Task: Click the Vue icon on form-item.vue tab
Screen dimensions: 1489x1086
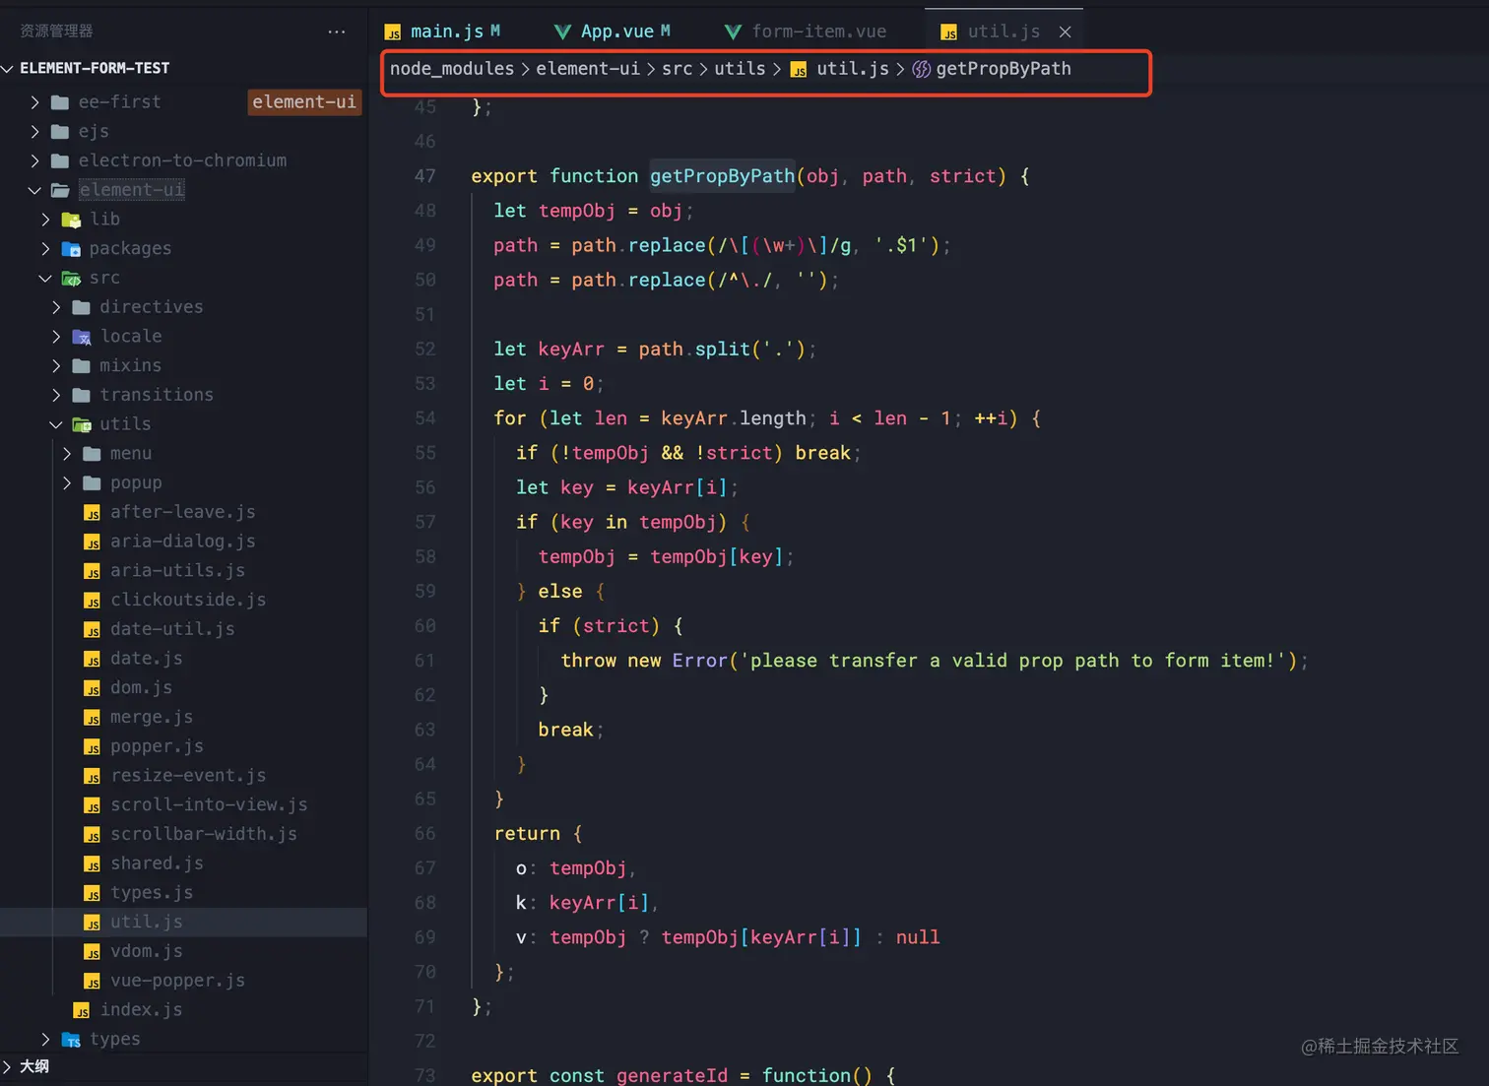Action: (734, 32)
